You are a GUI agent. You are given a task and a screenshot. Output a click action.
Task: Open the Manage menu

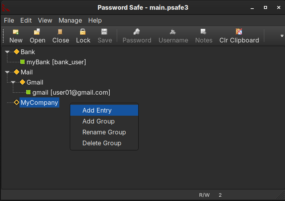pyautogui.click(x=70, y=21)
